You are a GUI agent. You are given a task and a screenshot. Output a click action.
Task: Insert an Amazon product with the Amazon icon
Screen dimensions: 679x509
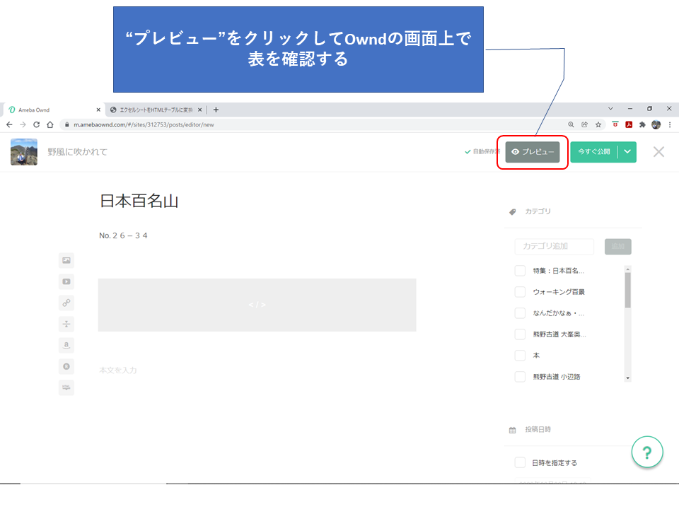[66, 345]
